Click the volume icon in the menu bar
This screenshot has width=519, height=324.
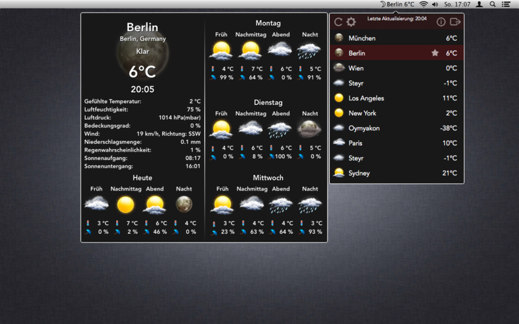pyautogui.click(x=435, y=5)
